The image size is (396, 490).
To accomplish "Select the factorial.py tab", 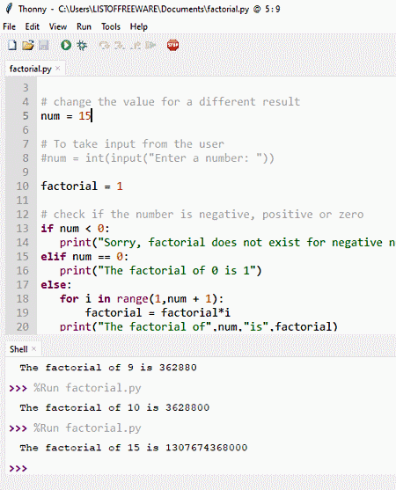I will click(x=30, y=69).
